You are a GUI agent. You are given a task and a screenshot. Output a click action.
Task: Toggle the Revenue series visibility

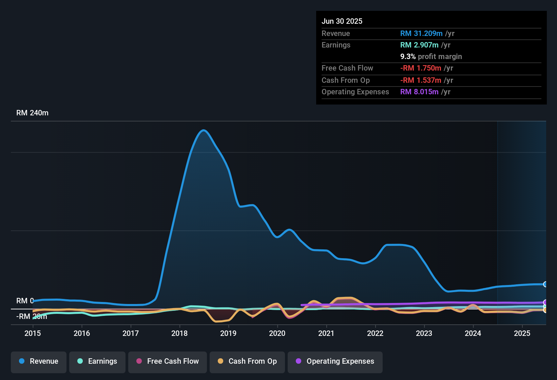pyautogui.click(x=38, y=361)
